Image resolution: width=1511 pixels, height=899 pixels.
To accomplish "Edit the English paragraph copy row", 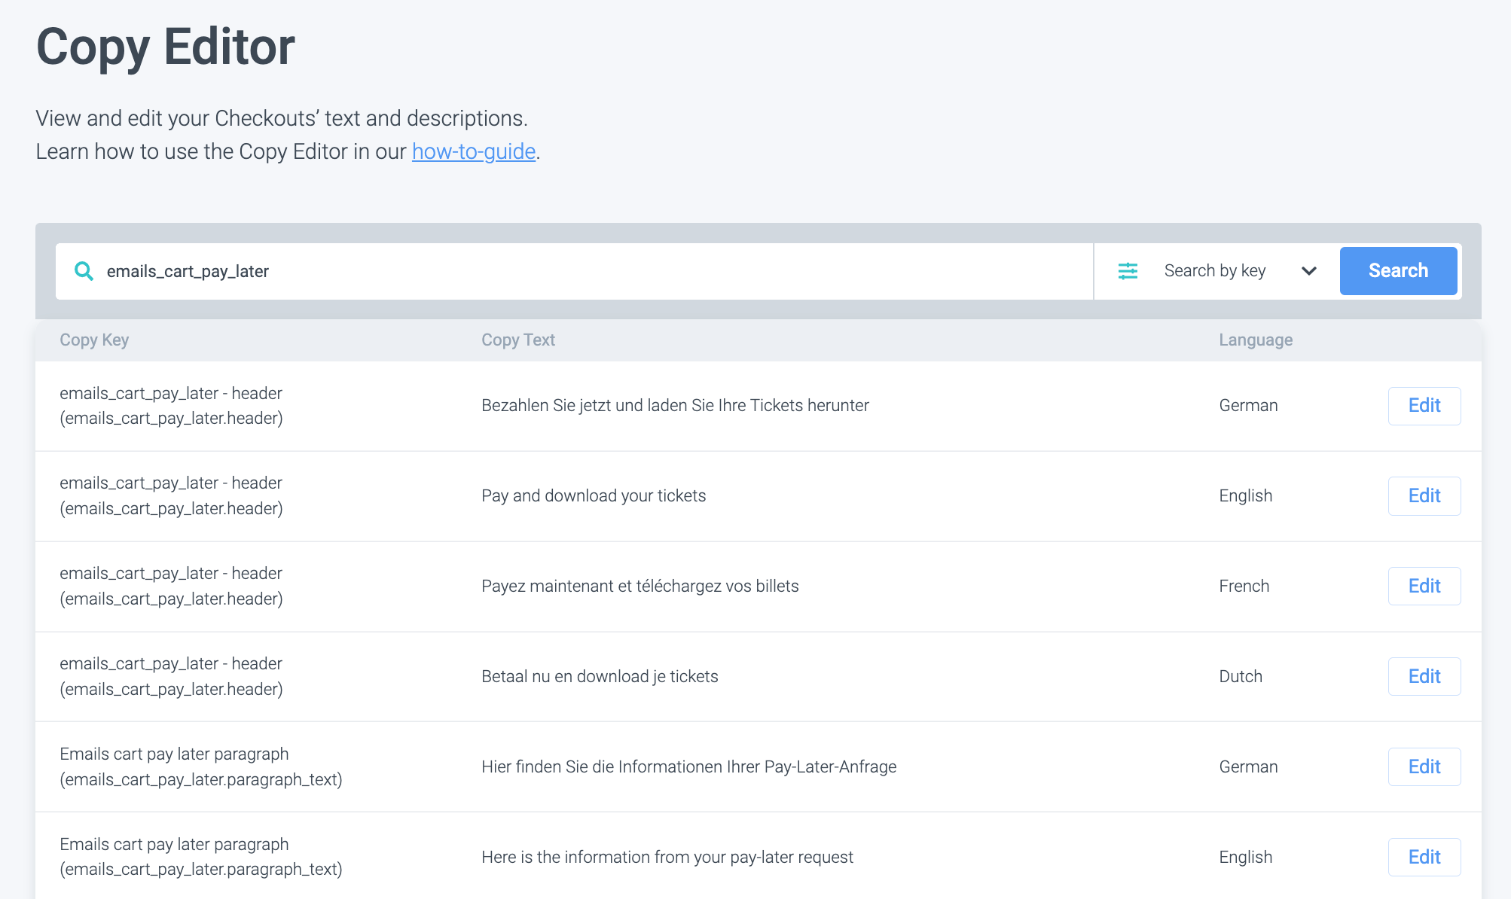I will [x=1424, y=858].
